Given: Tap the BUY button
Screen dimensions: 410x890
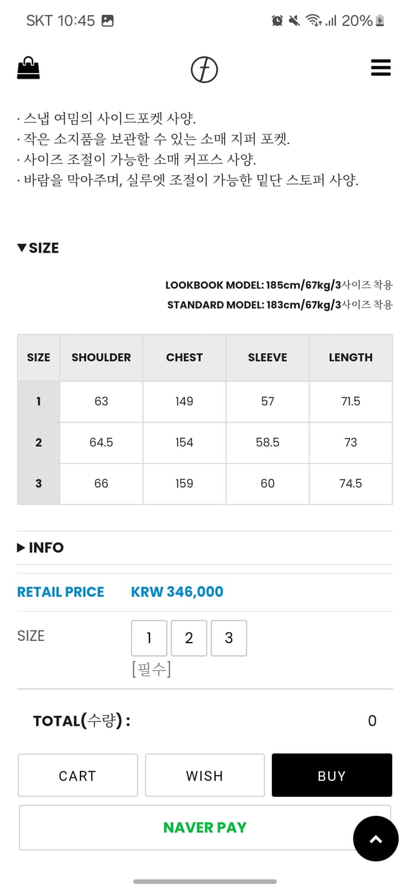Looking at the screenshot, I should pos(332,775).
